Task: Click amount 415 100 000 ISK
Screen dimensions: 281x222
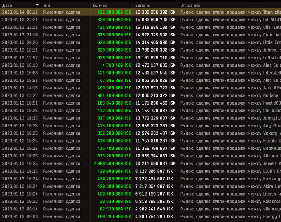Action: [x=114, y=126]
